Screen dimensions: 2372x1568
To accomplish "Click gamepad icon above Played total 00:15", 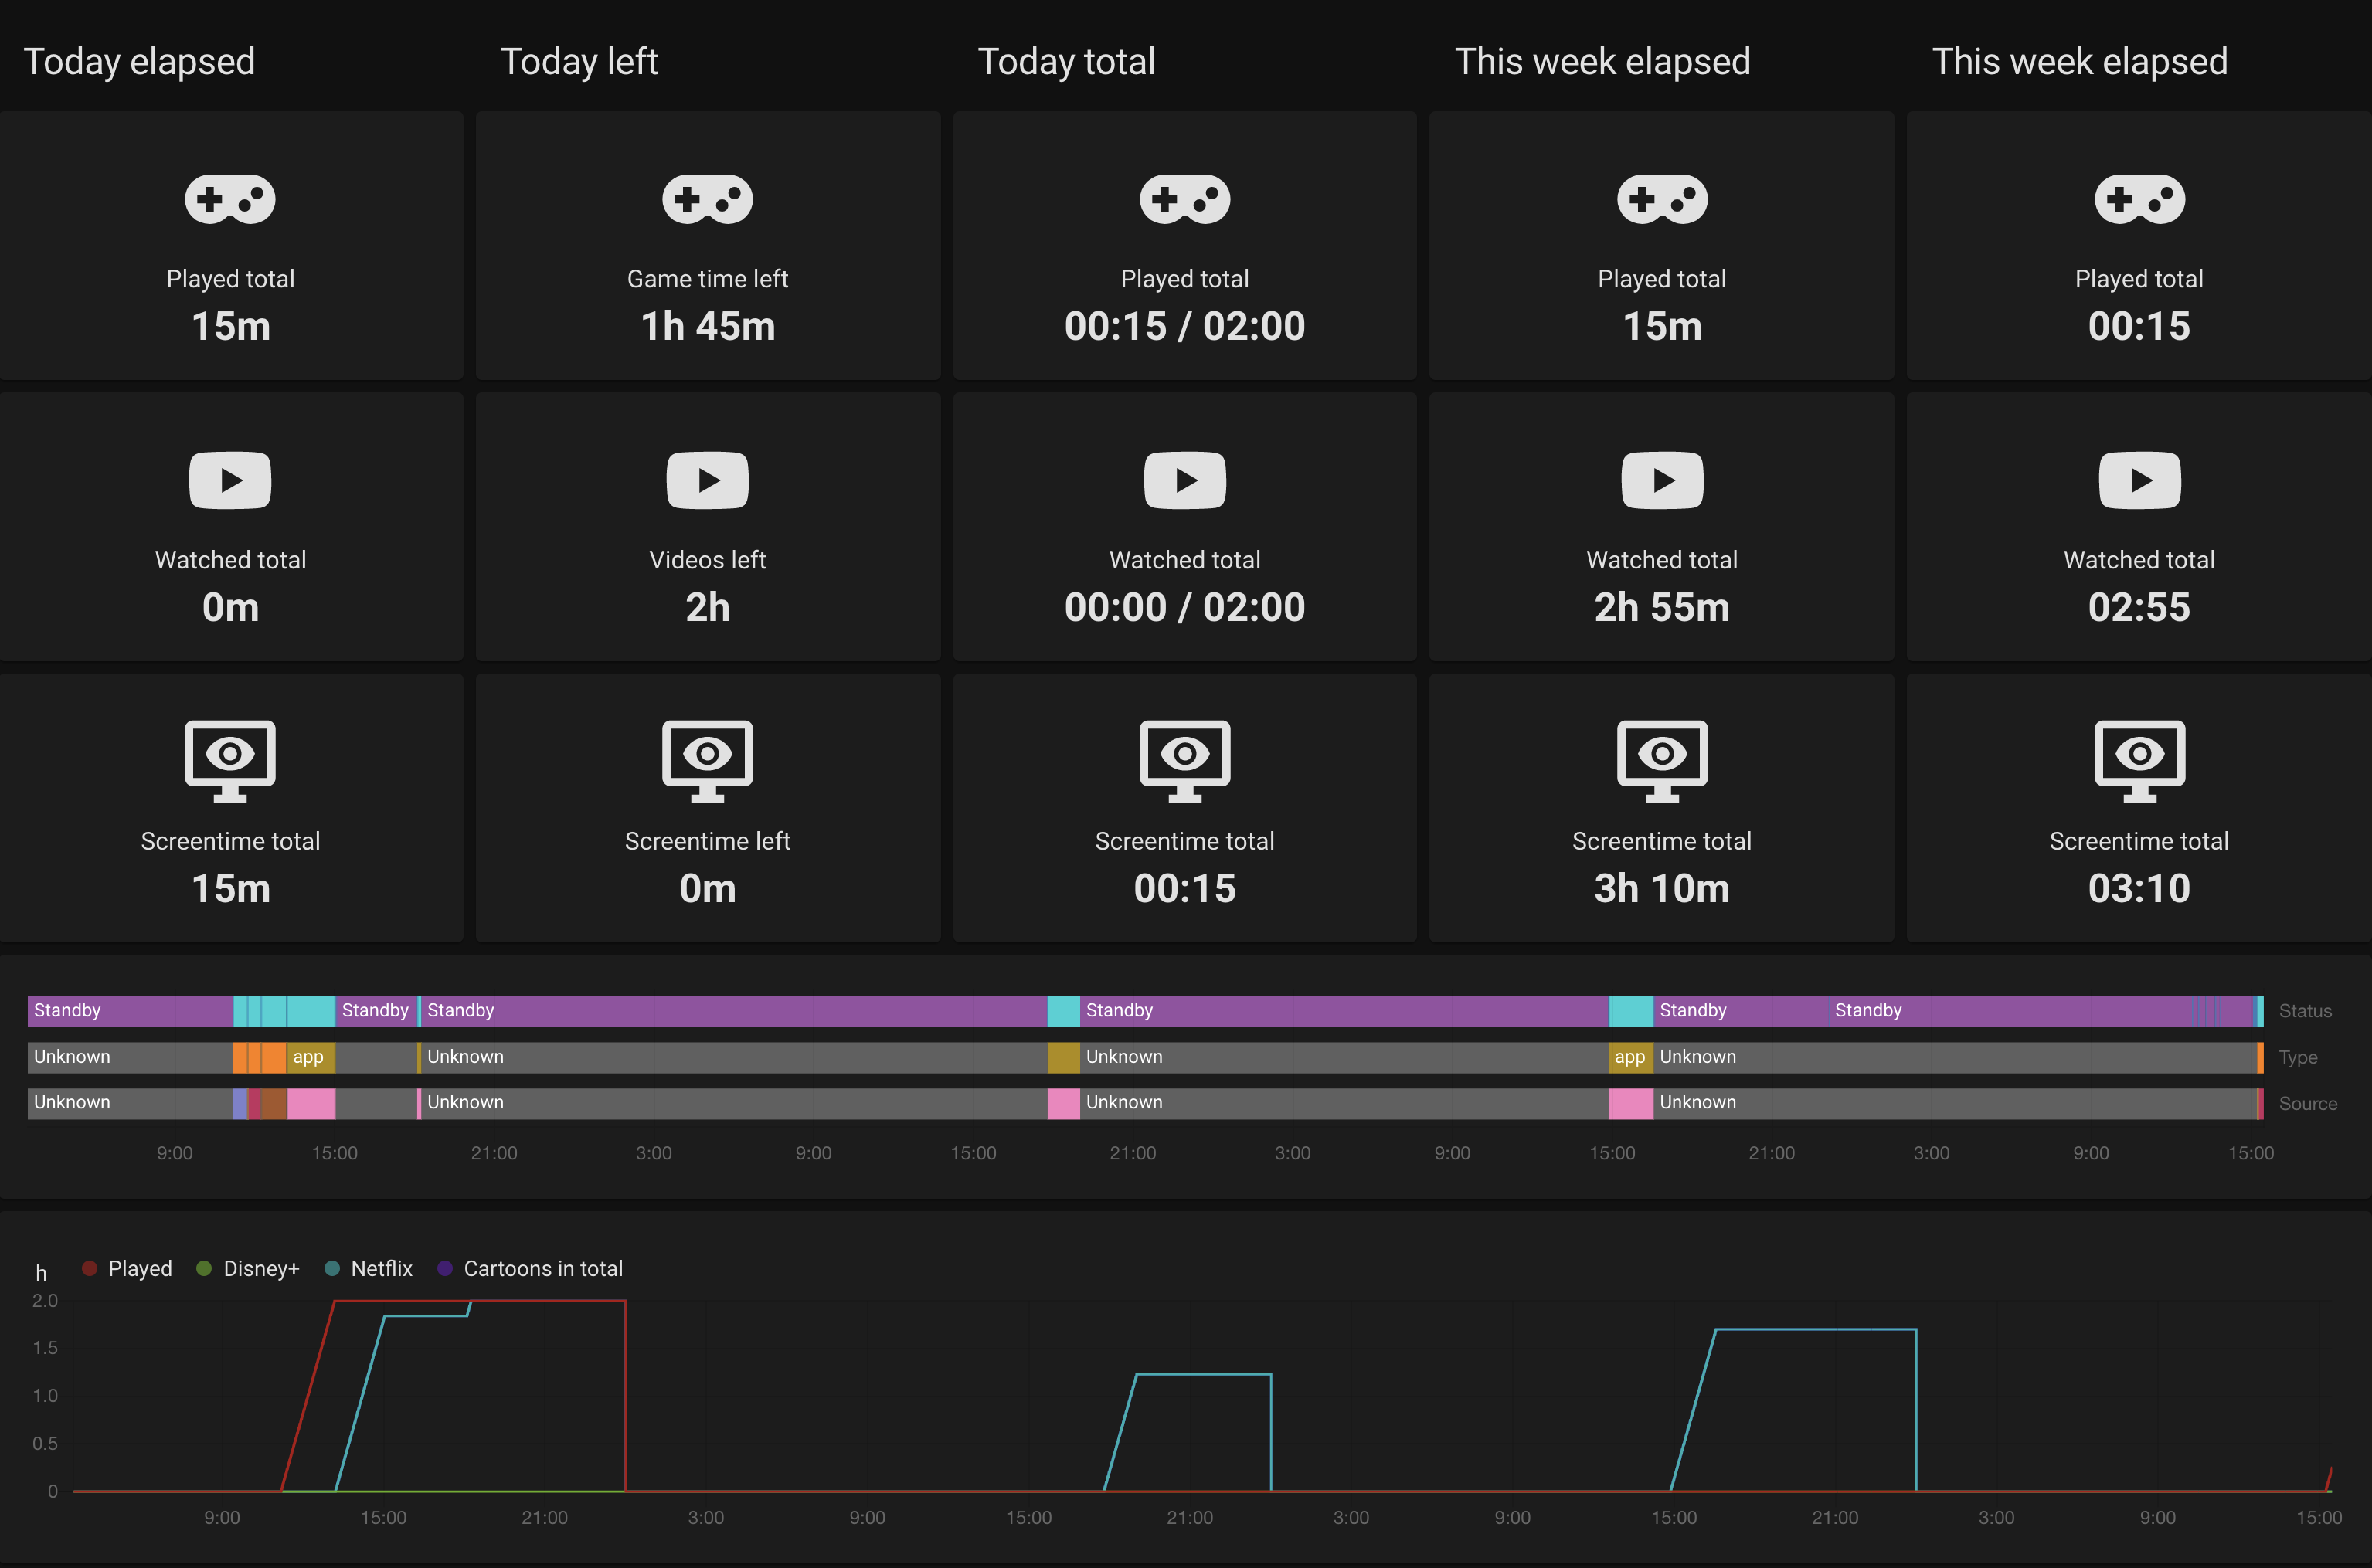I will coord(2138,199).
